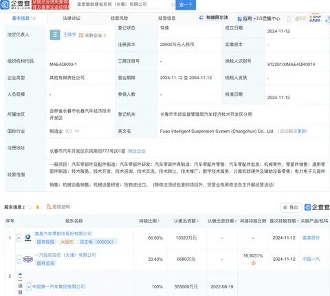Expand shareholder row 1 plus toggle
The height and width of the screenshot is (296, 330).
[19, 237]
